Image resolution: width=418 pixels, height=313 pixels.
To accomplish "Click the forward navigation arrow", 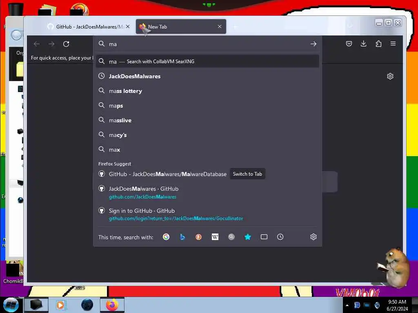I will tap(51, 44).
